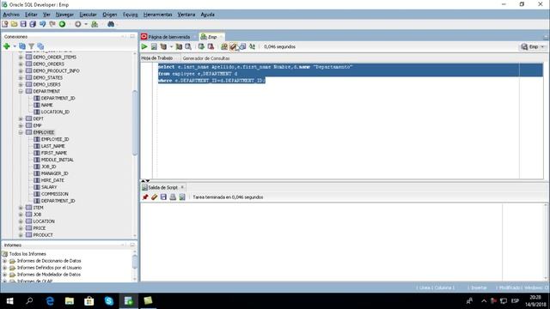
Task: Select the SALARY column under EMPLOYEE
Action: tap(49, 187)
